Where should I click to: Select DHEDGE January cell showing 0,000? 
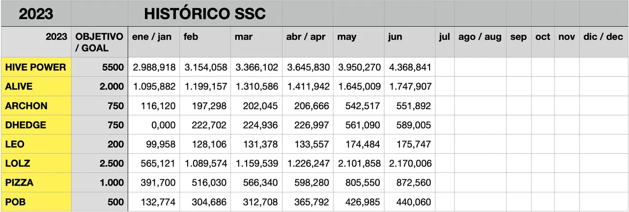click(153, 125)
